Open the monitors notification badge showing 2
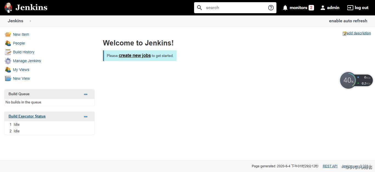The height and width of the screenshot is (172, 375). 311,8
